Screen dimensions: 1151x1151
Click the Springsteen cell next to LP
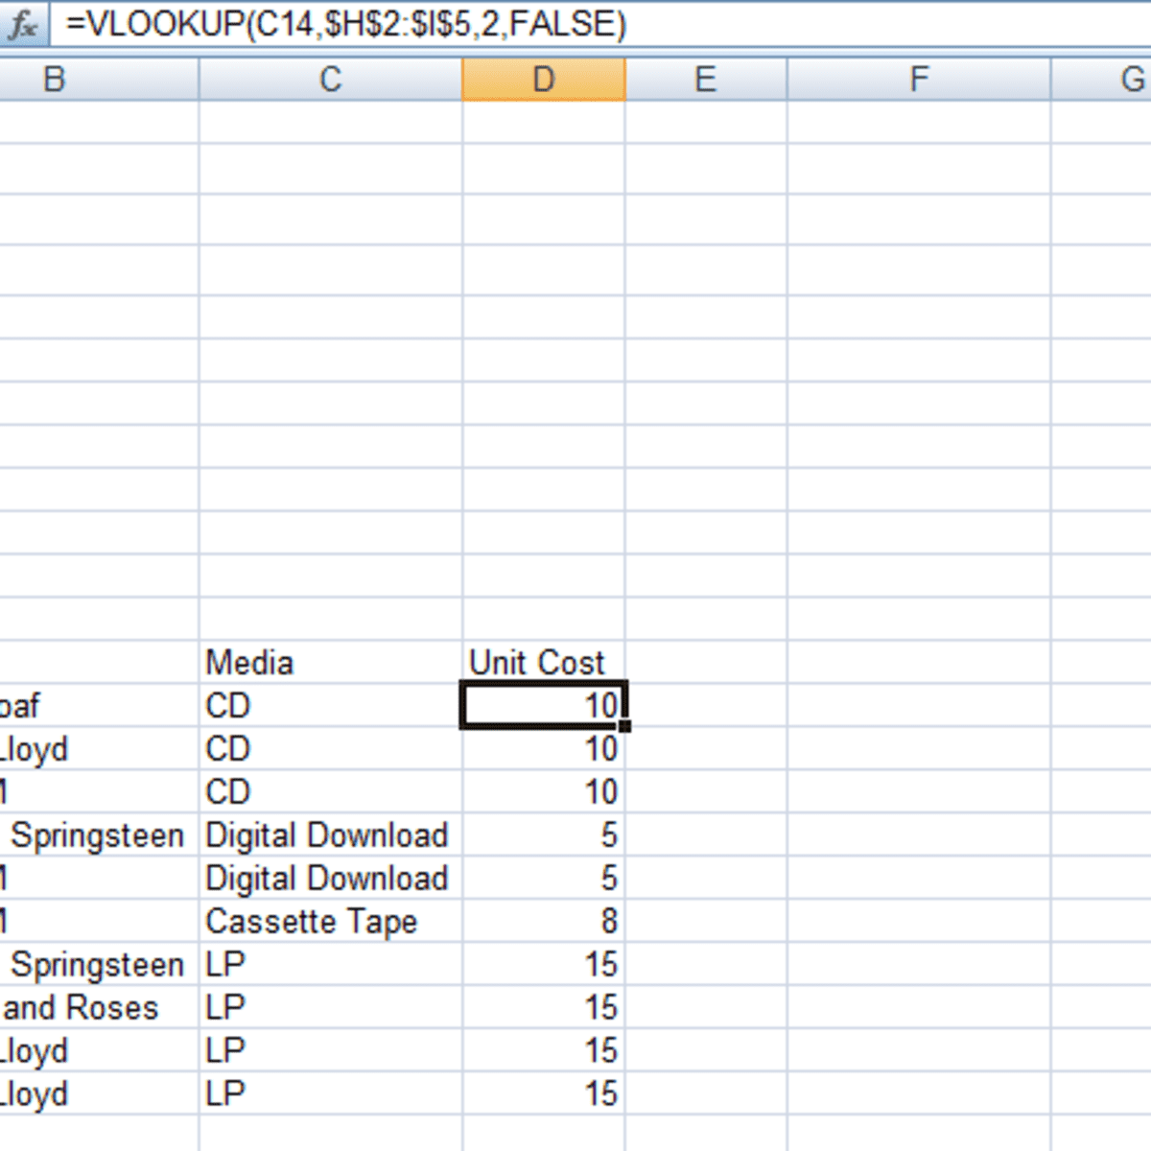(96, 964)
